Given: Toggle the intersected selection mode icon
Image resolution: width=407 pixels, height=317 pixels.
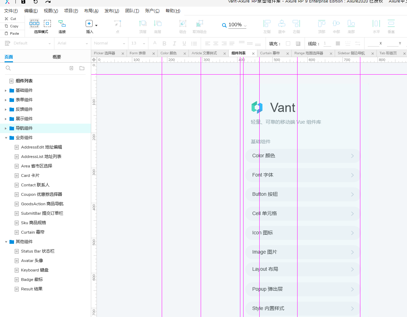Looking at the screenshot, I should click(x=34, y=23).
